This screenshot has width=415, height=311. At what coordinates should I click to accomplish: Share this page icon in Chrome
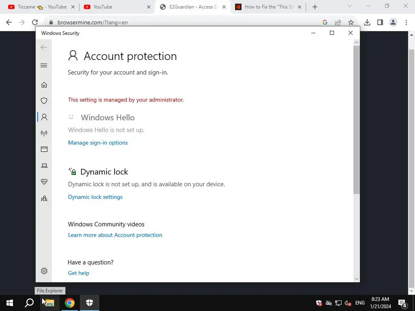tap(338, 22)
